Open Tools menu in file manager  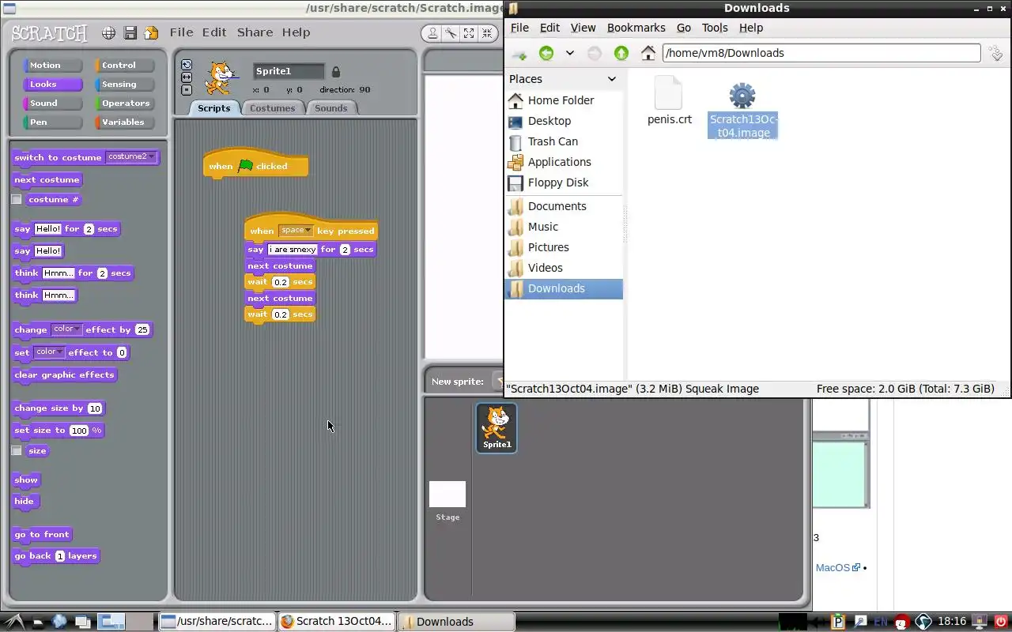tap(715, 28)
